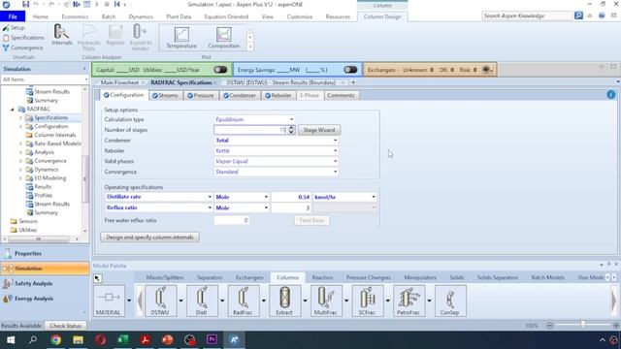Open the kmol/hr units dropdown
Image resolution: width=621 pixels, height=349 pixels.
[x=373, y=197]
